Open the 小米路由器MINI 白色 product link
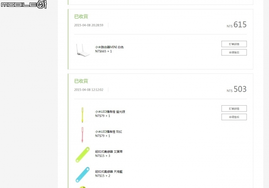Screen dimensions: 269x188 [109, 47]
